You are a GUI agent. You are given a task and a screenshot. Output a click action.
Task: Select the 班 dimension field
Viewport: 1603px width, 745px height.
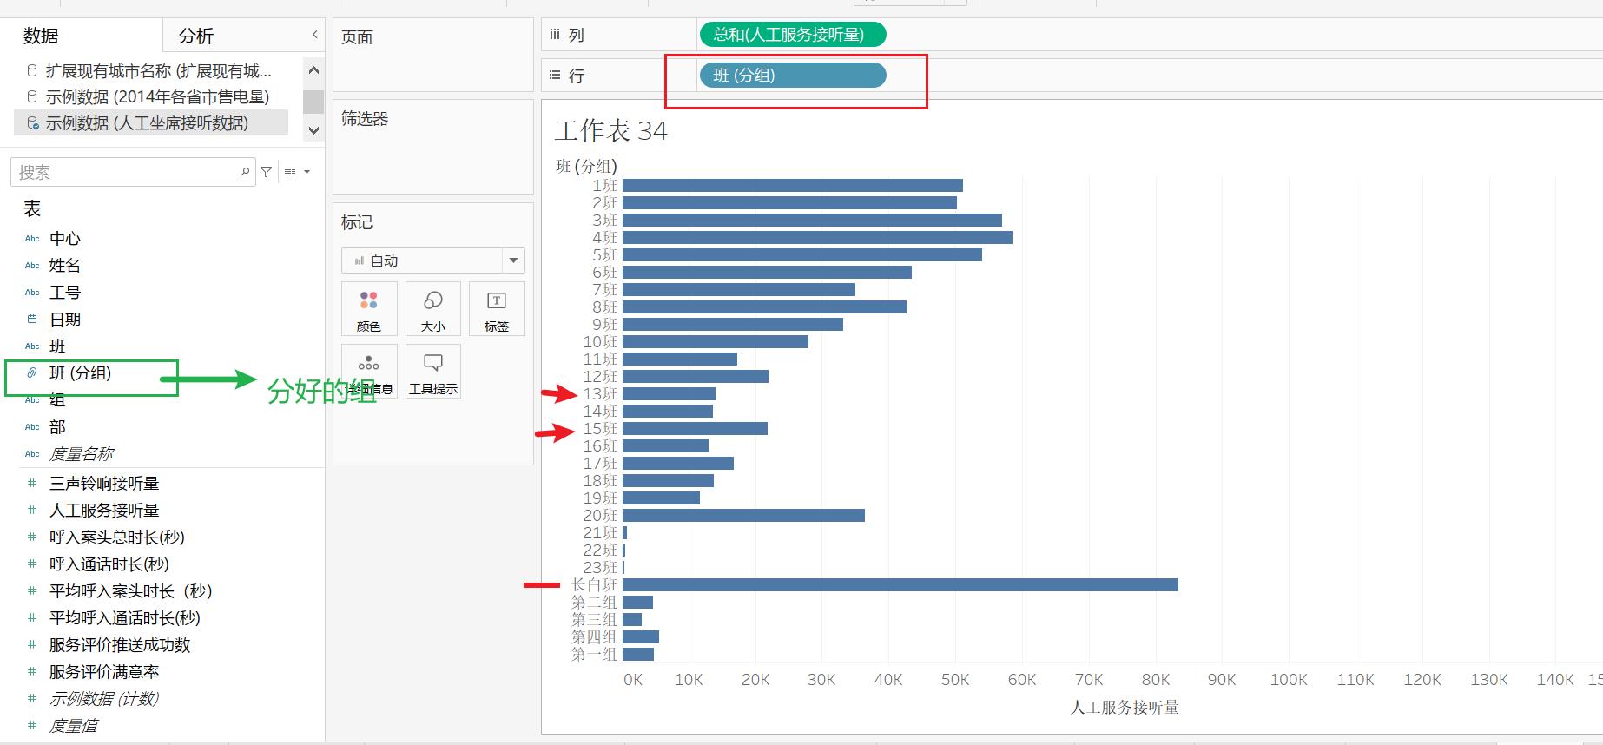click(57, 346)
